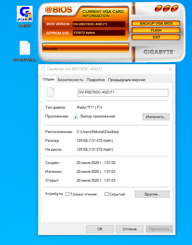Click the Создан date 1:01:02
Image resolution: width=192 pixels, height=245 pixels.
(96, 163)
